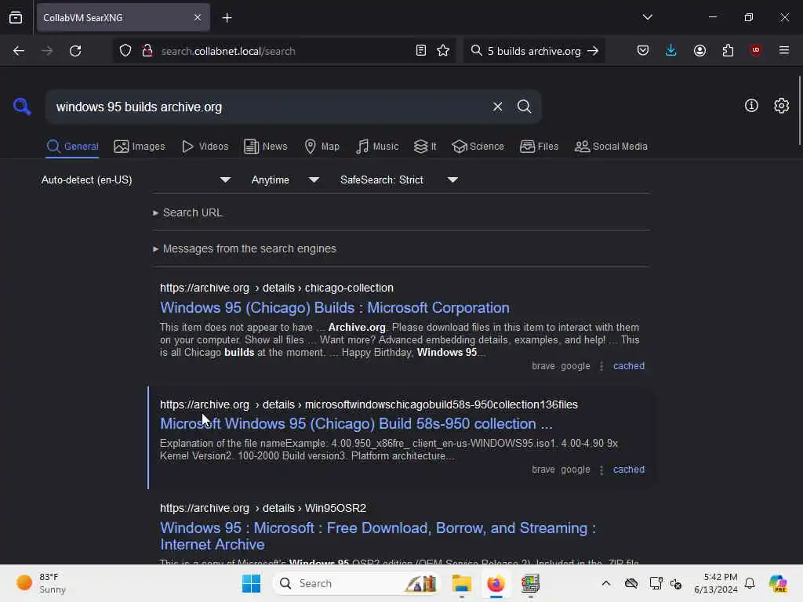
Task: Expand Messages from the search engines
Action: pos(245,248)
